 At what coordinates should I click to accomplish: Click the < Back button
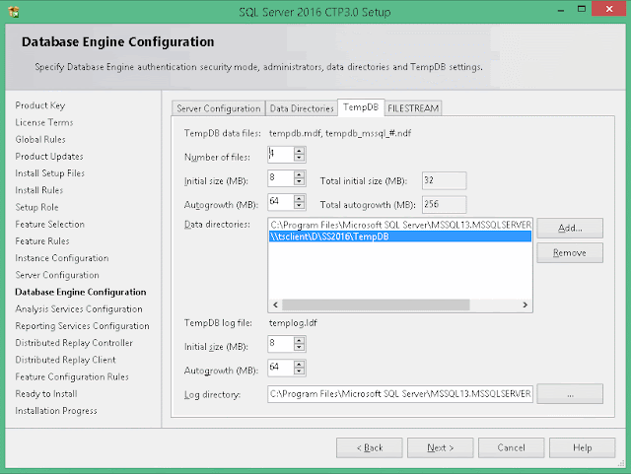370,447
